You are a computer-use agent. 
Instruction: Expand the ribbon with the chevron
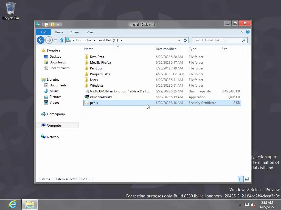pos(241,32)
